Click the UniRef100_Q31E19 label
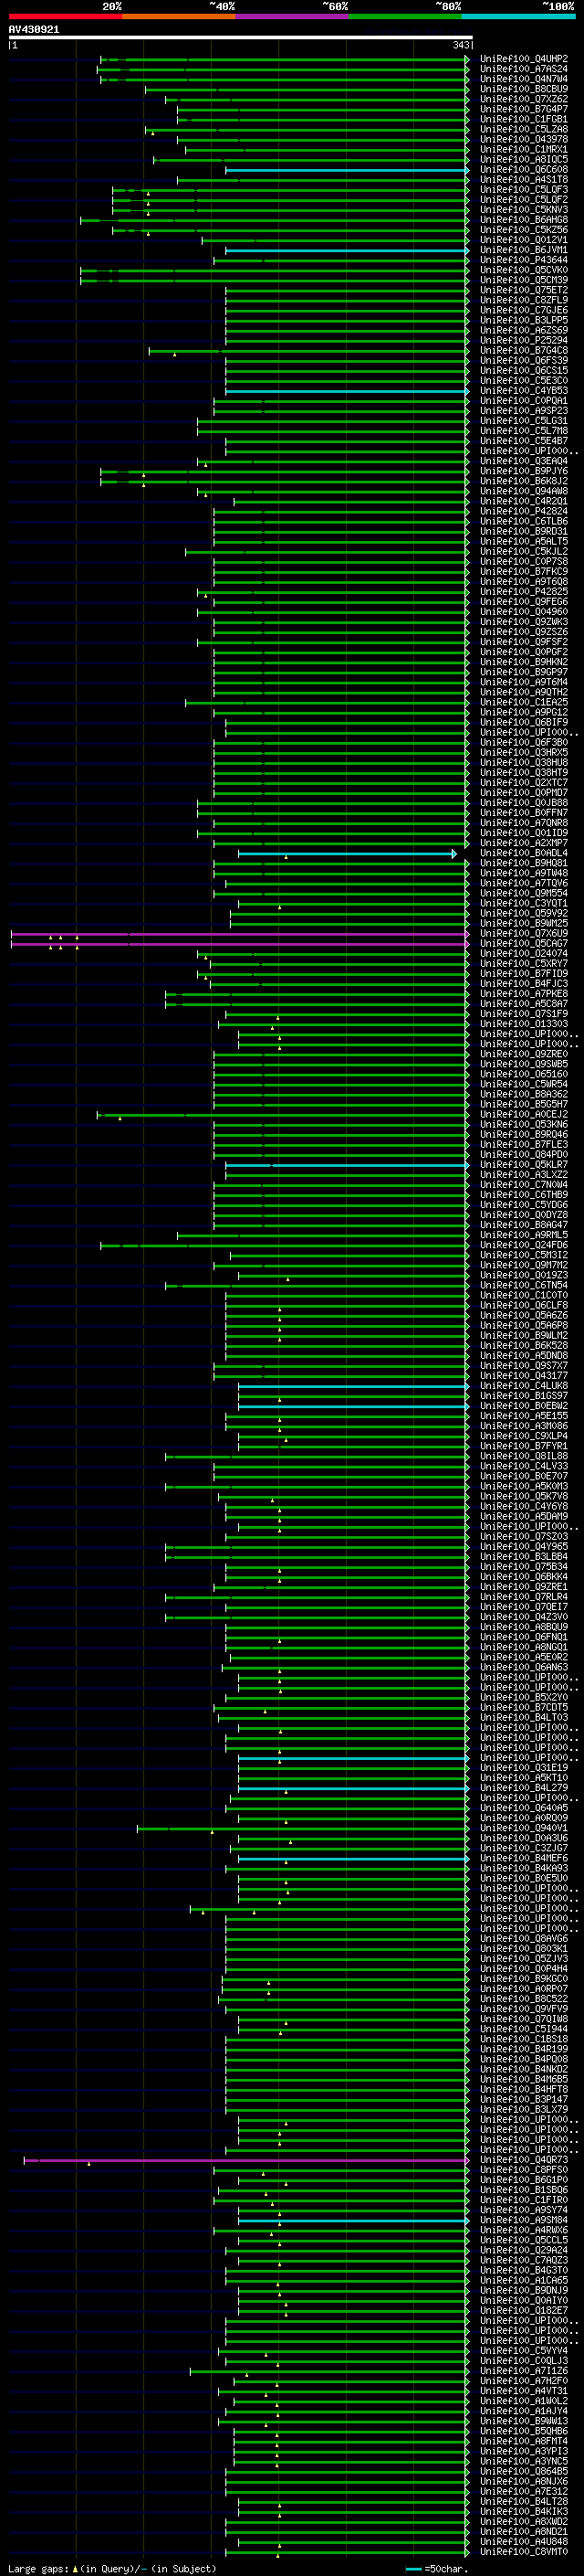The width and height of the screenshot is (584, 2576). (524, 1768)
